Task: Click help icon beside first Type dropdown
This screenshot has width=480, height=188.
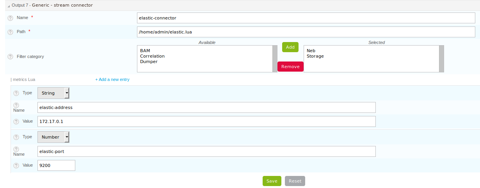Action: click(x=16, y=93)
